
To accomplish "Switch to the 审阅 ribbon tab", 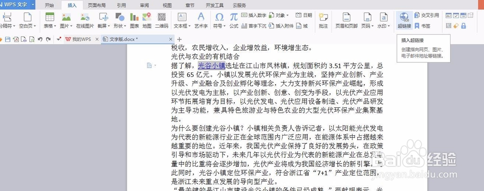I will point(144,5).
